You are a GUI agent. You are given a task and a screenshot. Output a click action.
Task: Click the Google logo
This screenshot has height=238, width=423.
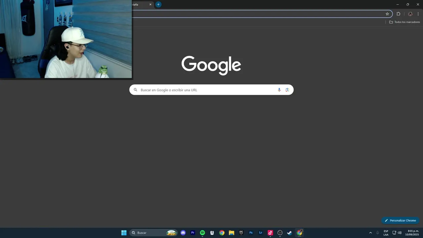(211, 65)
